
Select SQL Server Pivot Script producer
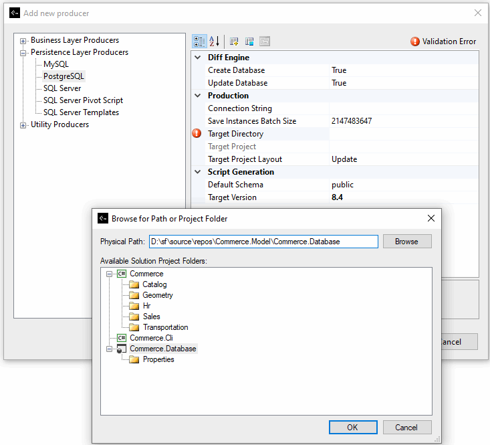[83, 100]
